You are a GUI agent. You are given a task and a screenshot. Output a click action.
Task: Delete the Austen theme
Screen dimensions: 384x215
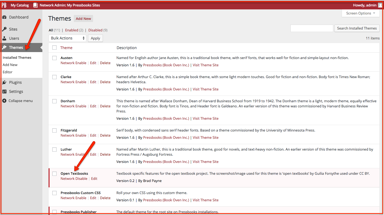(x=105, y=63)
